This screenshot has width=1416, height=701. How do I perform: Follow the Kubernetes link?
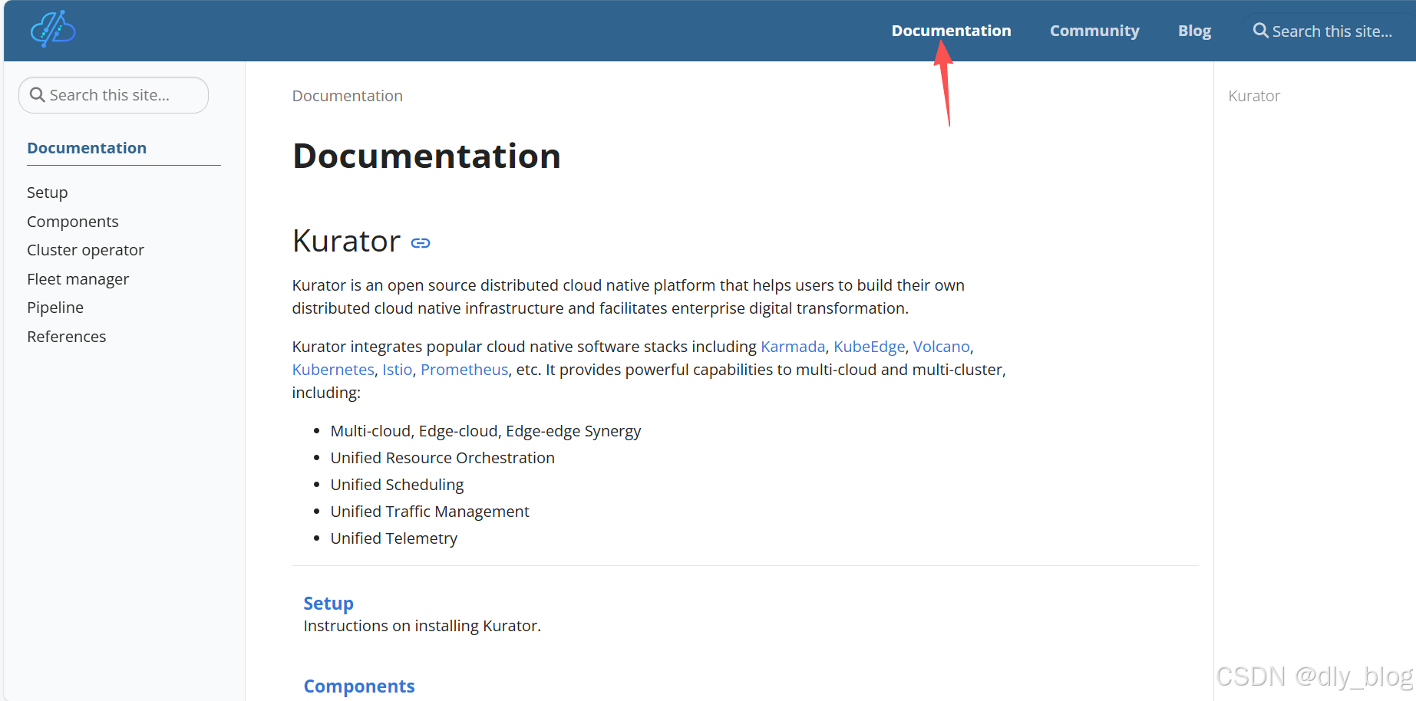[x=333, y=370]
